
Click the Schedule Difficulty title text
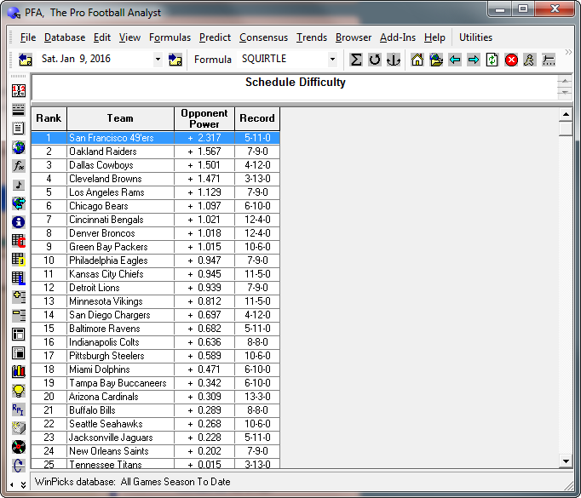coord(296,83)
